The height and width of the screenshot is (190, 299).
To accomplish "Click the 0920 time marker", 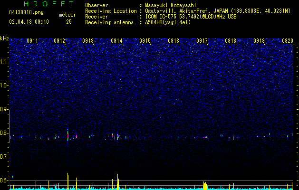I will [288, 41].
